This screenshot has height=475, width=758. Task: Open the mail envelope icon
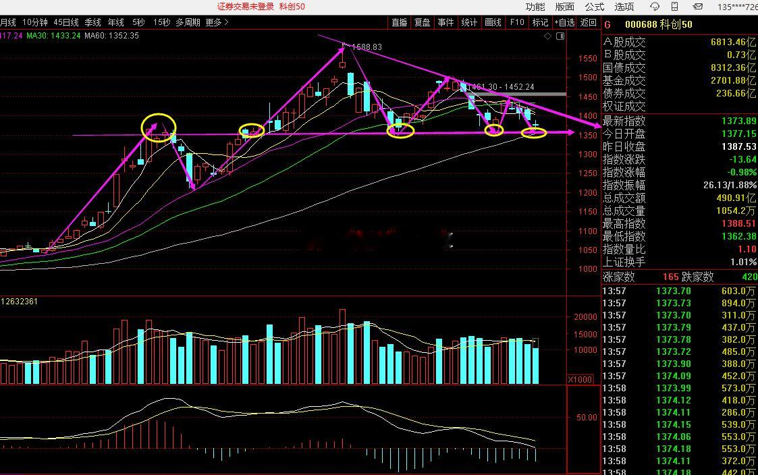coord(697,7)
